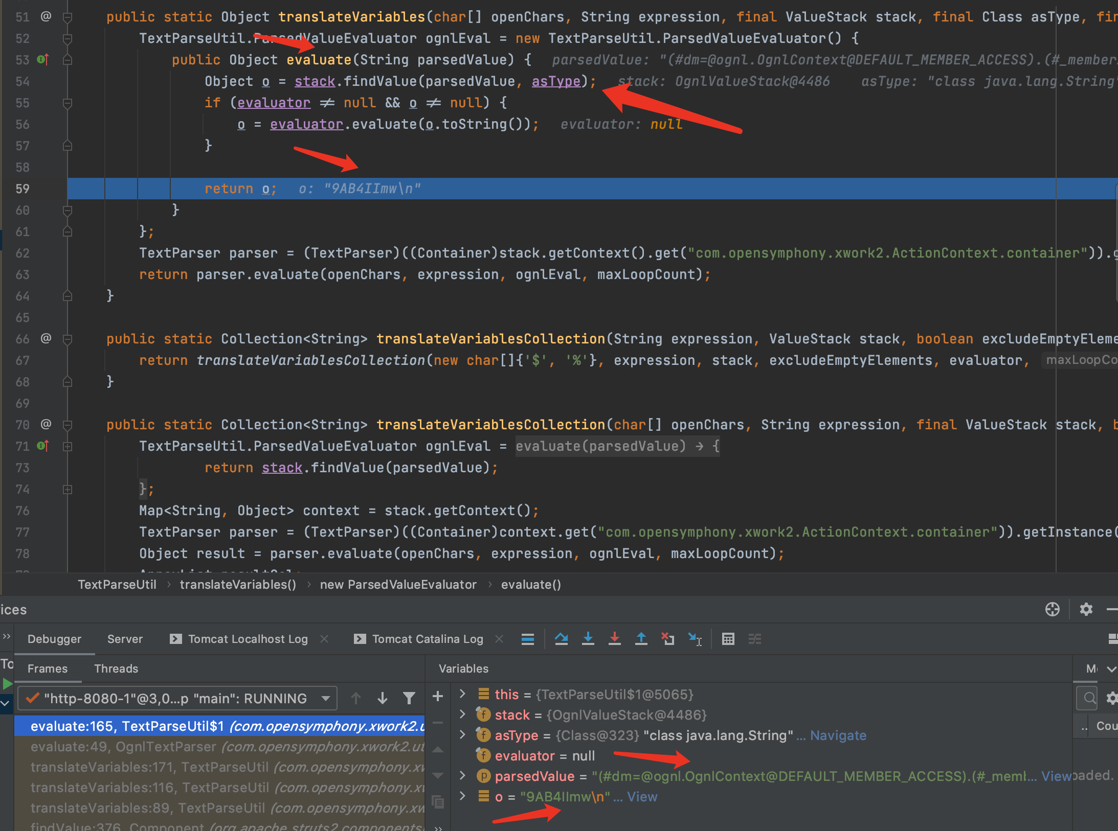Expand folded code block at line 71
The width and height of the screenshot is (1118, 831).
point(67,446)
